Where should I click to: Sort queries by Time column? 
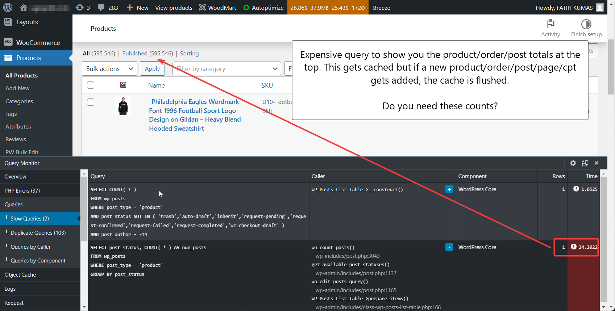click(x=591, y=176)
